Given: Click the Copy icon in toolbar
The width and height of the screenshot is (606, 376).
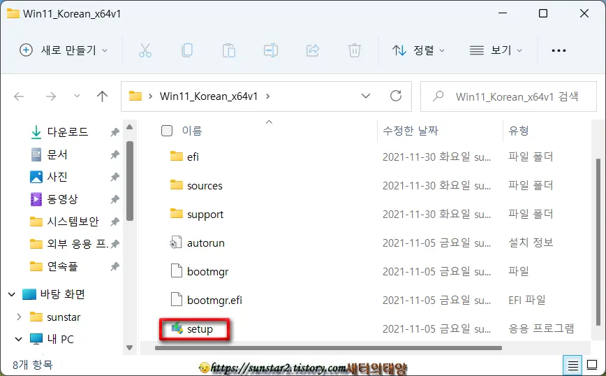Looking at the screenshot, I should (x=187, y=50).
